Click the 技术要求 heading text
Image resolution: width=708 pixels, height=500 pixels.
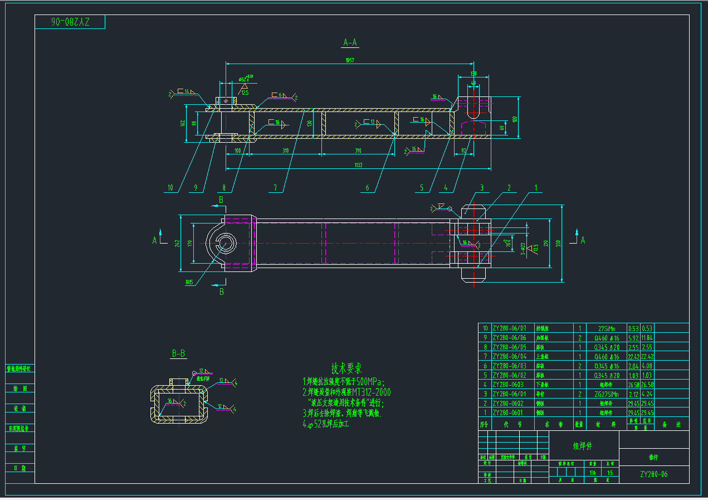[346, 368]
